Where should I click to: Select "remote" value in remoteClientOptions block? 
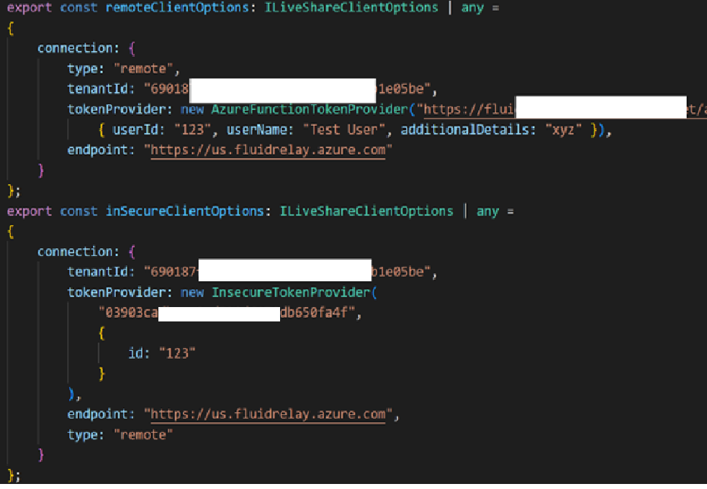(143, 69)
